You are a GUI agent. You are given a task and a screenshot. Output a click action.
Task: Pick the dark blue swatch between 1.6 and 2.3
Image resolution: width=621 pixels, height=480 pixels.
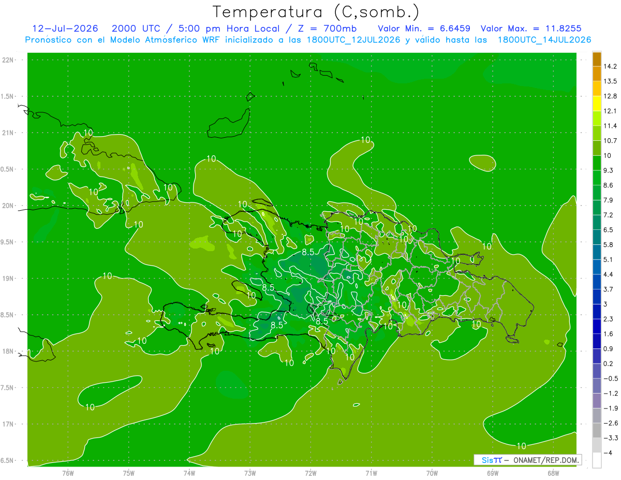(597, 326)
